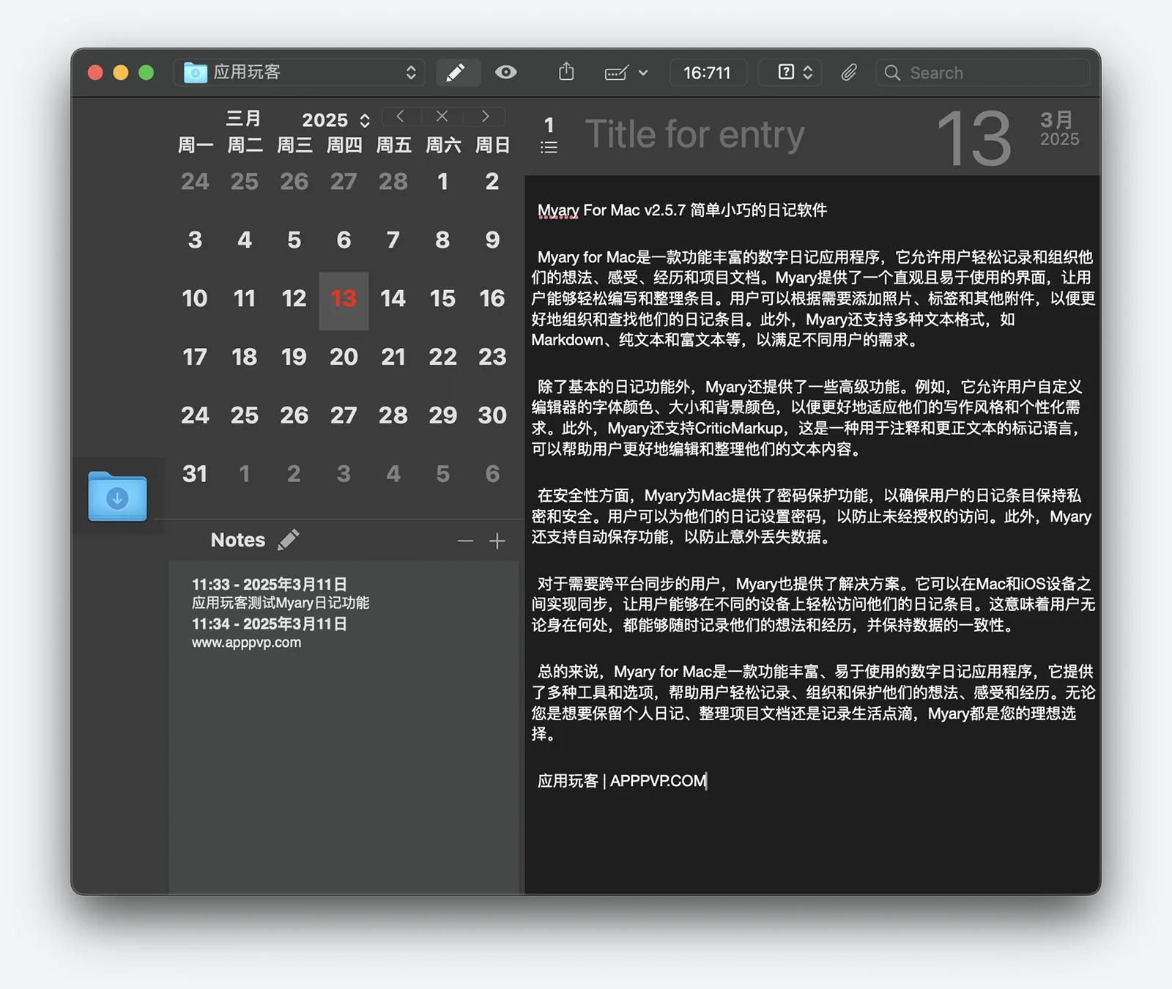Click the list icon under entry number

[549, 147]
